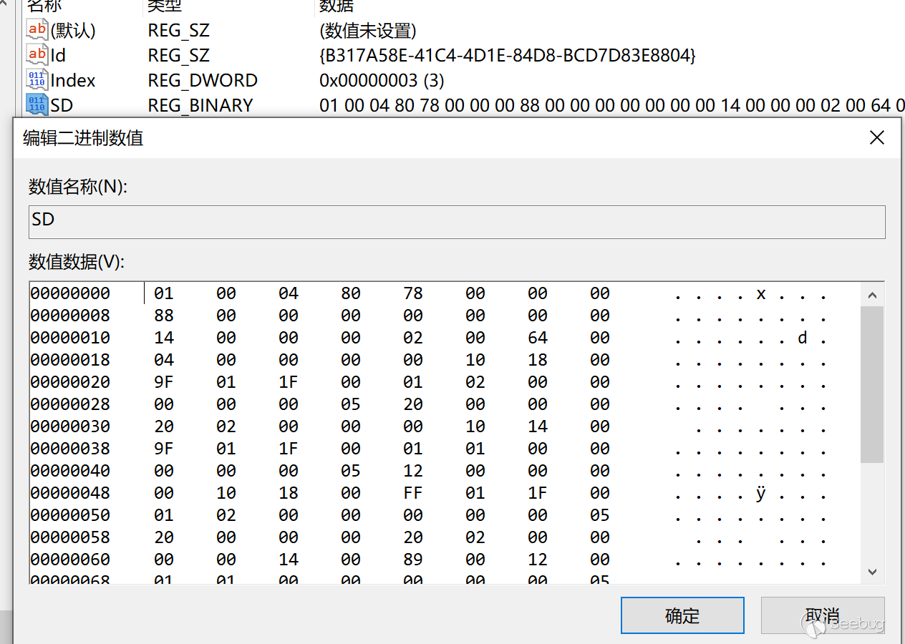Click the DWORD icon in the Index row
905x644 pixels.
(x=37, y=79)
